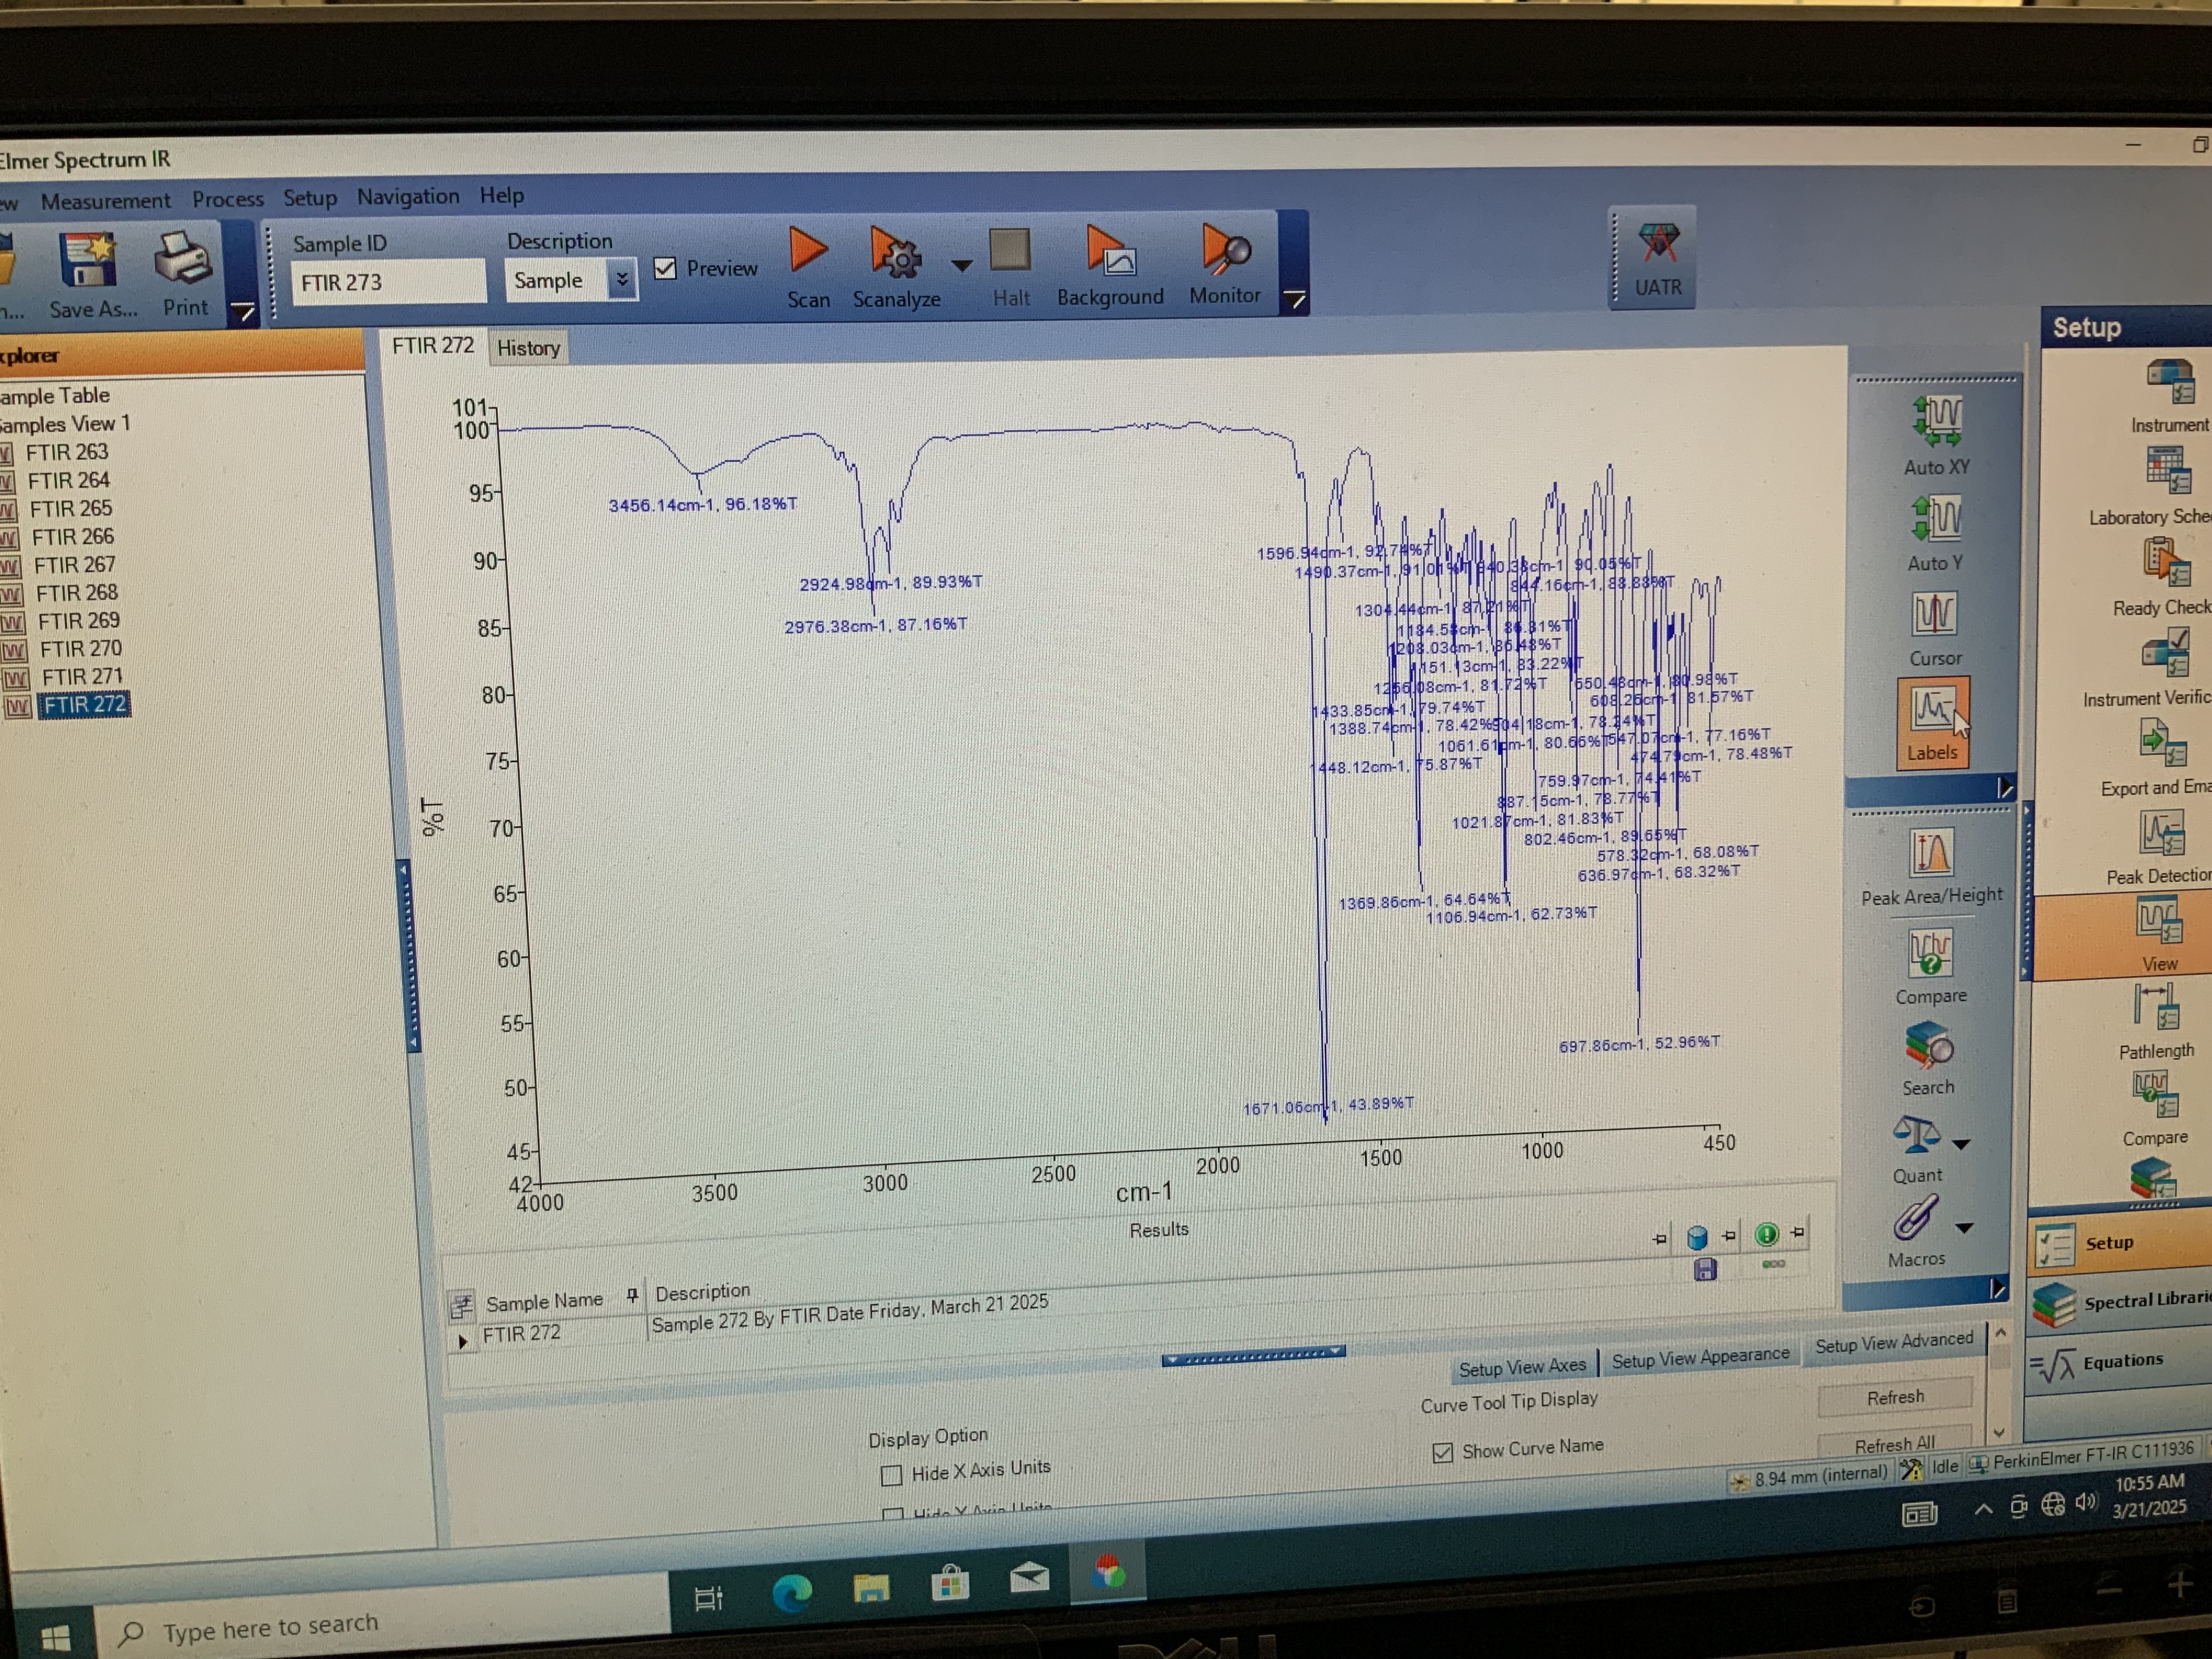Image resolution: width=2212 pixels, height=1659 pixels.
Task: Toggle Show Curve Name checkbox
Action: pos(1442,1452)
